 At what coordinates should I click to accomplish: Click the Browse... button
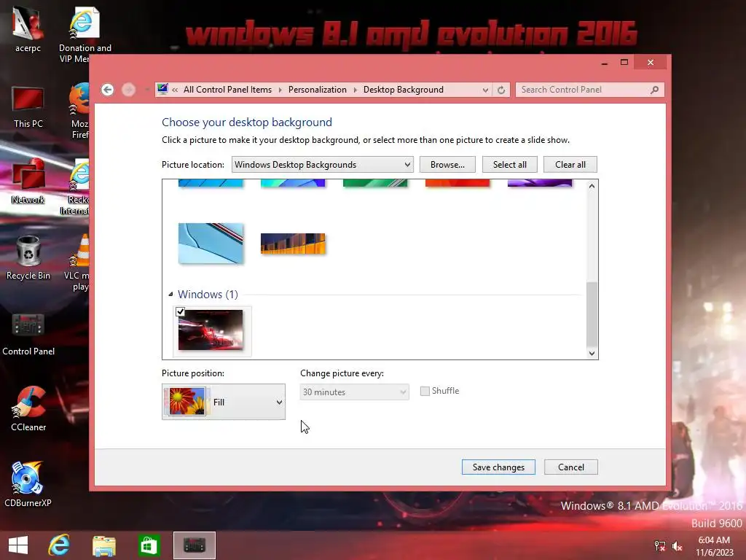(447, 165)
